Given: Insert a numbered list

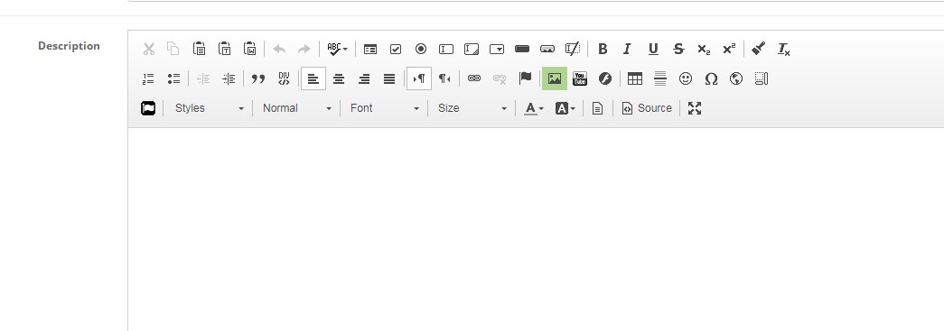Looking at the screenshot, I should pyautogui.click(x=148, y=78).
